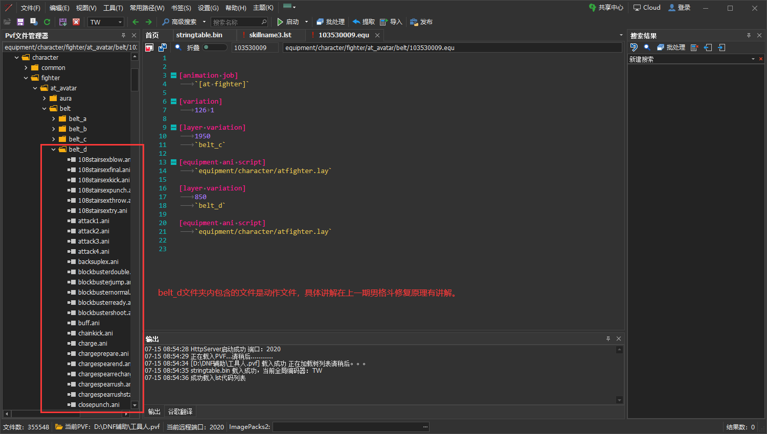Viewport: 767px width, 434px height.
Task: Open the advanced search dropdown arrow
Action: tap(204, 22)
